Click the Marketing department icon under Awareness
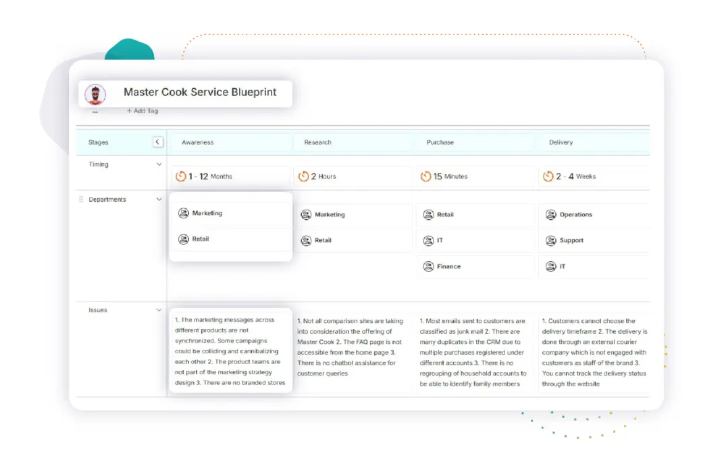This screenshot has height=472, width=726. (x=184, y=213)
